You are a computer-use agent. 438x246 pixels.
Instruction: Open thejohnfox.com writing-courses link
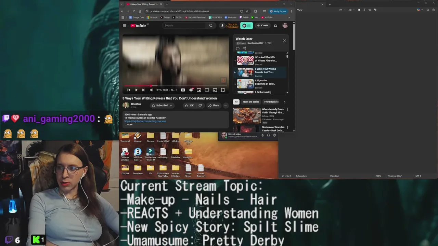point(145,121)
